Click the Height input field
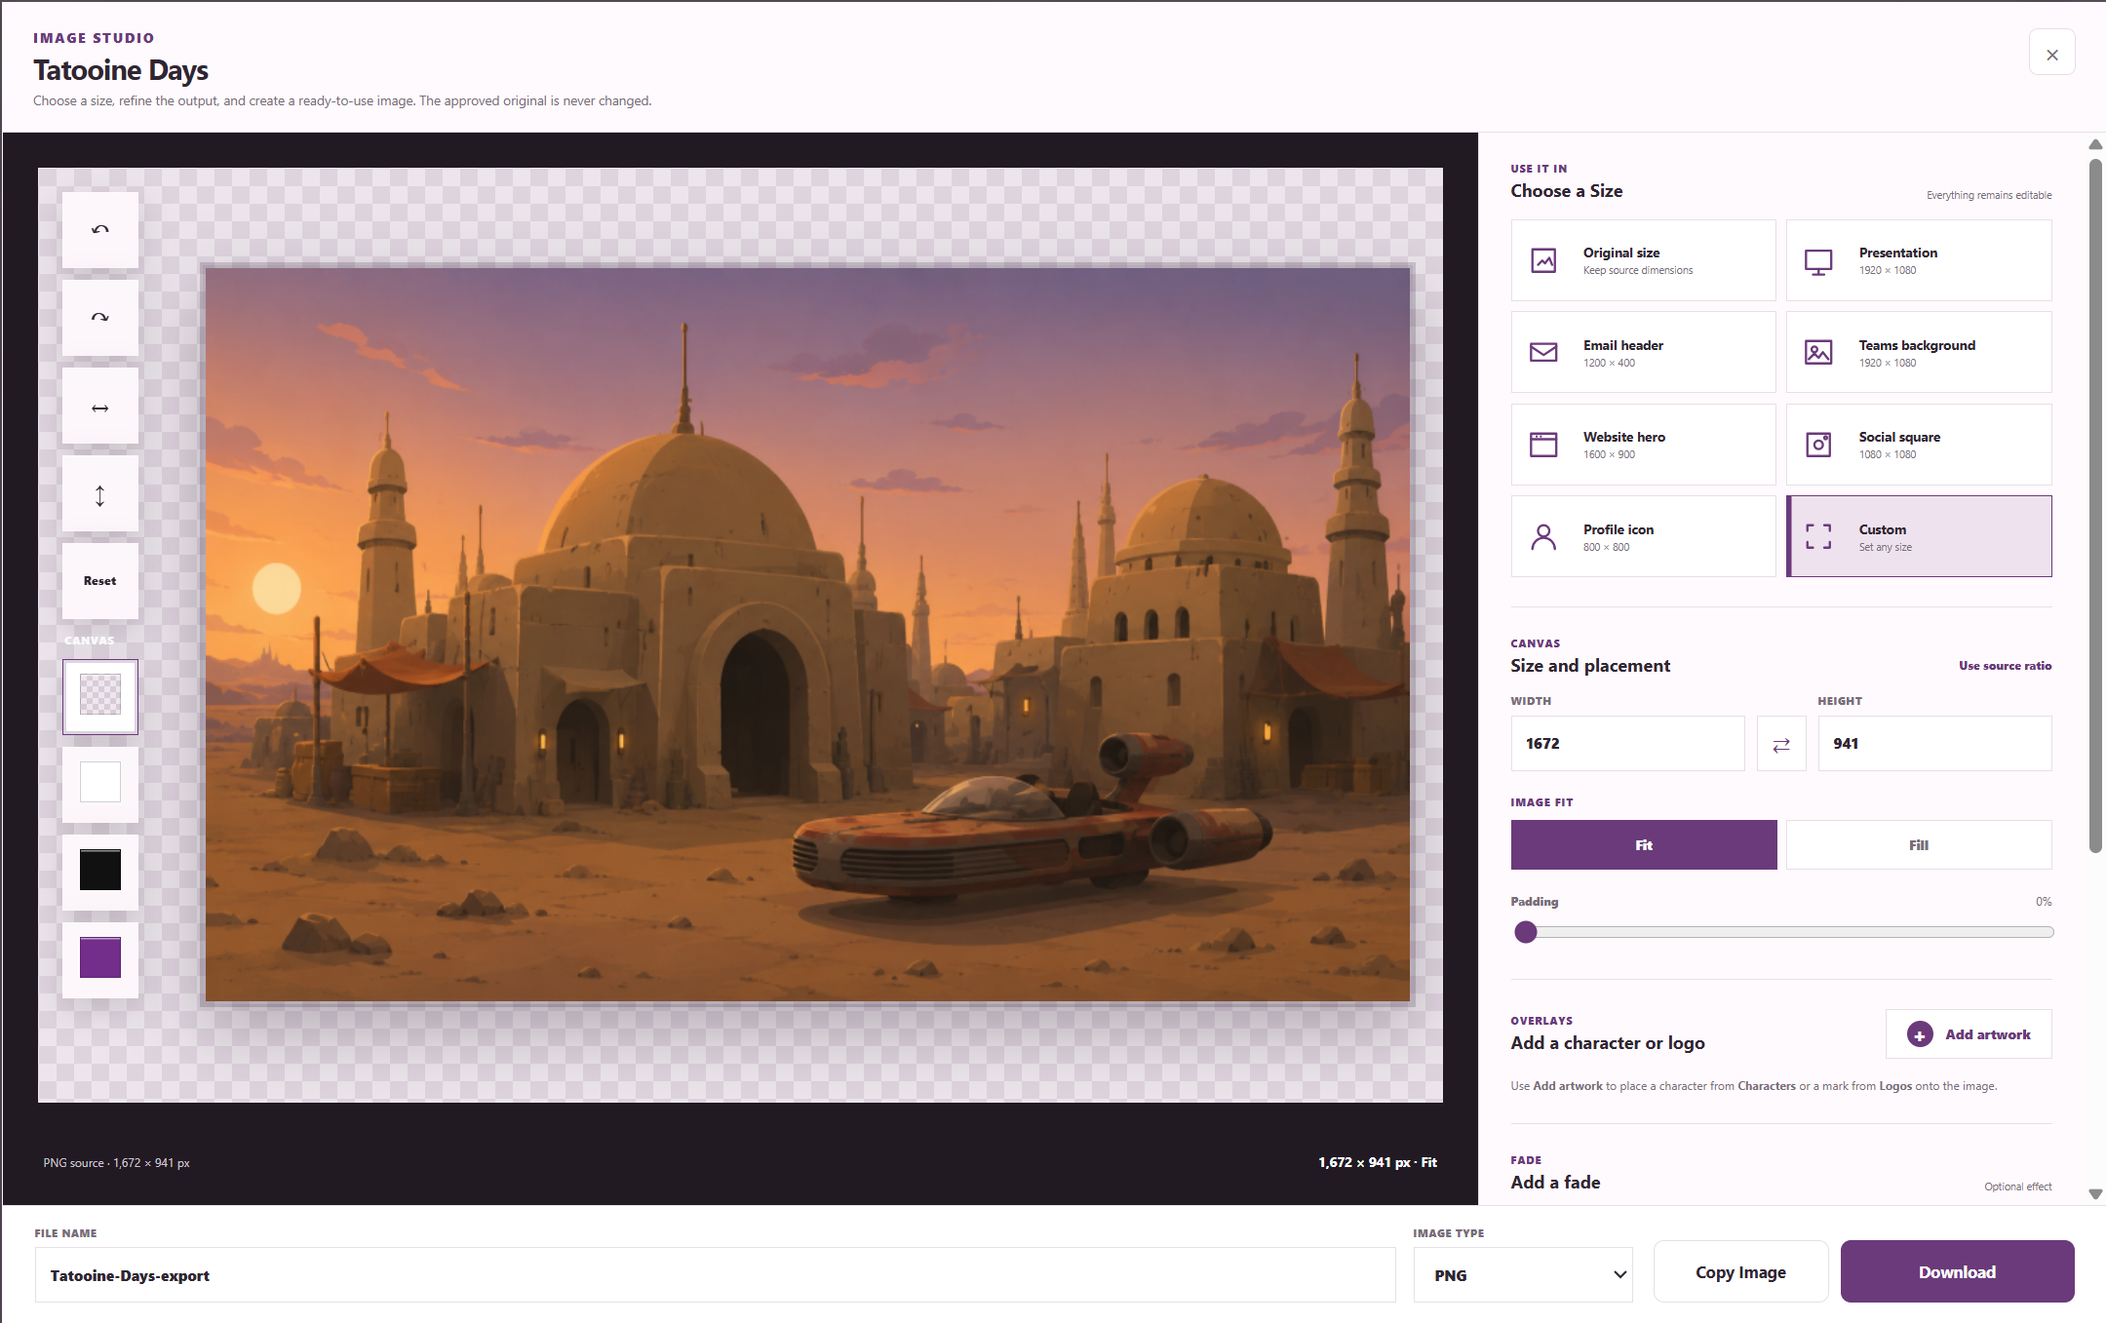 pos(1934,744)
